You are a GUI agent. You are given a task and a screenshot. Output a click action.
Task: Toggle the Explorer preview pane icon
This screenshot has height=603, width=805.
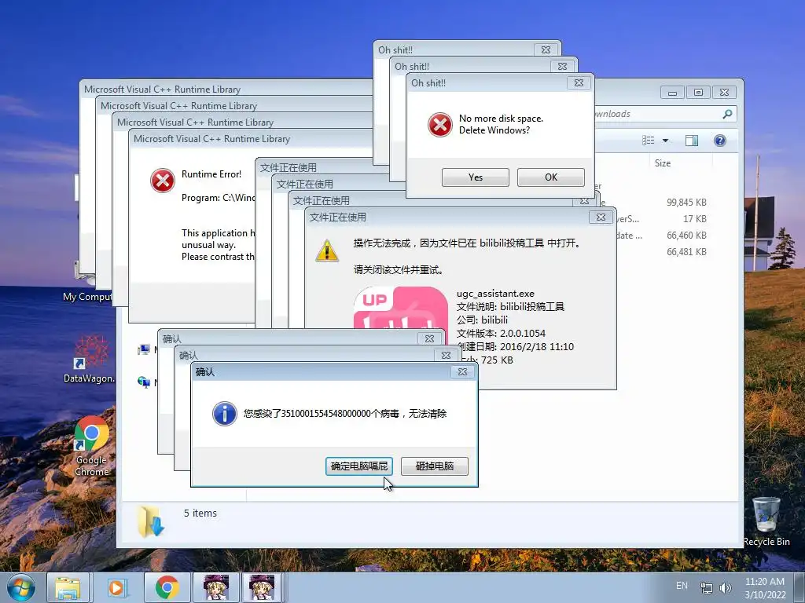click(x=692, y=141)
